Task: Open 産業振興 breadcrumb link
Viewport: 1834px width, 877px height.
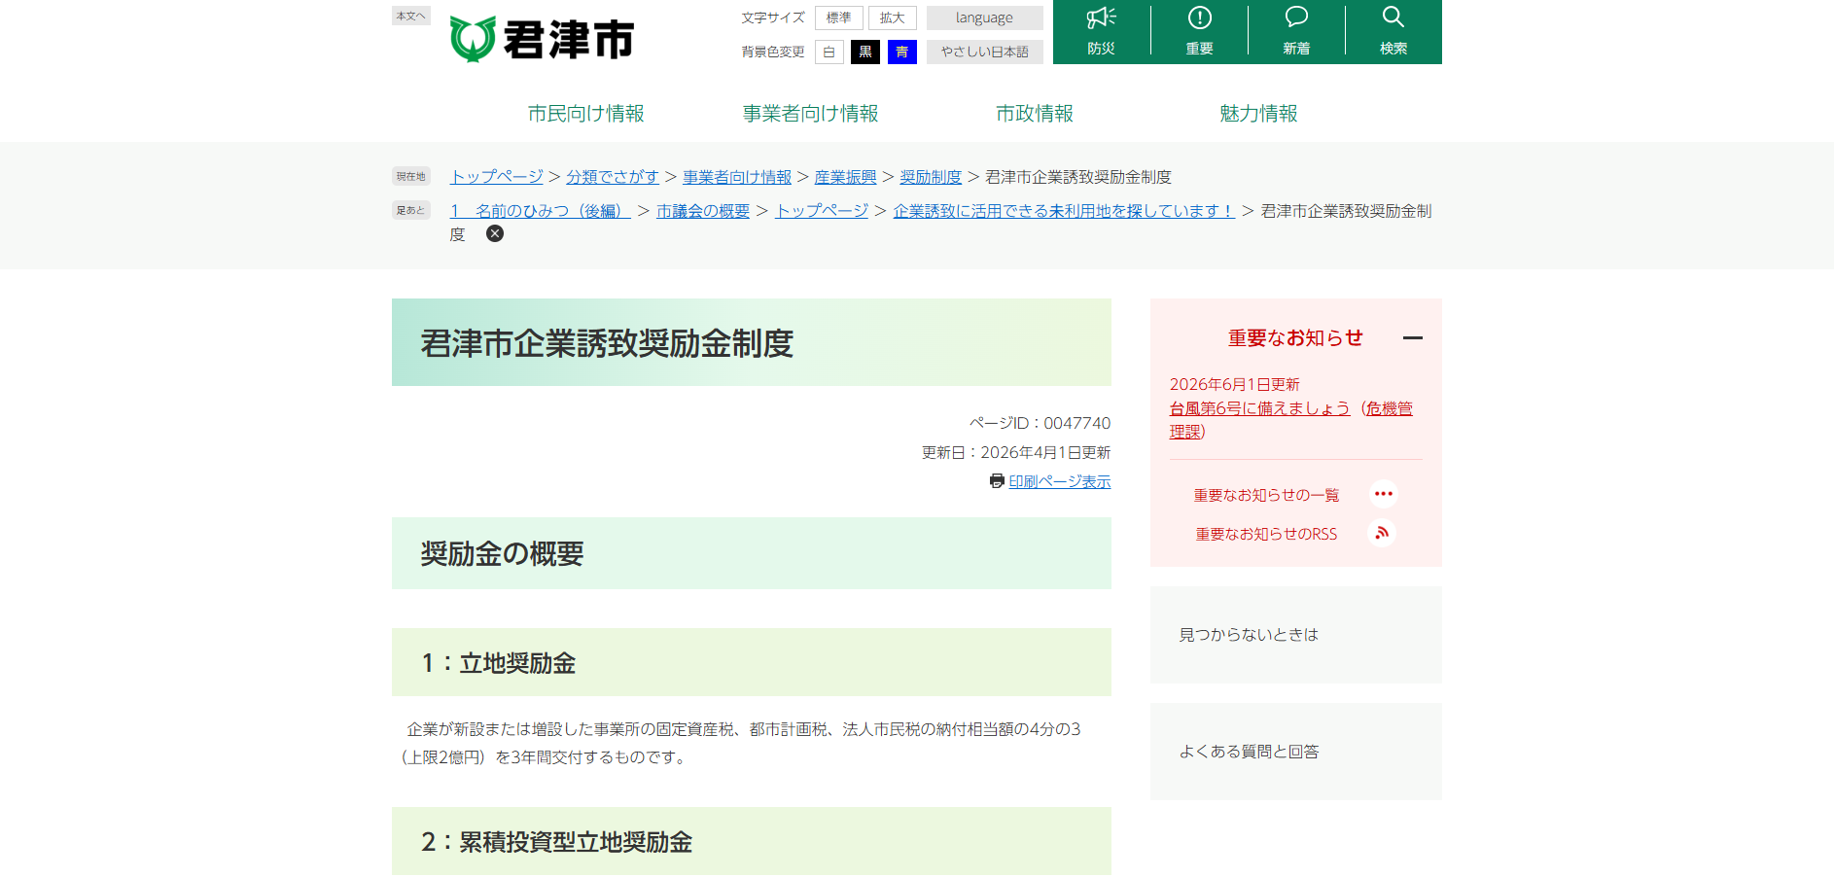Action: click(845, 176)
